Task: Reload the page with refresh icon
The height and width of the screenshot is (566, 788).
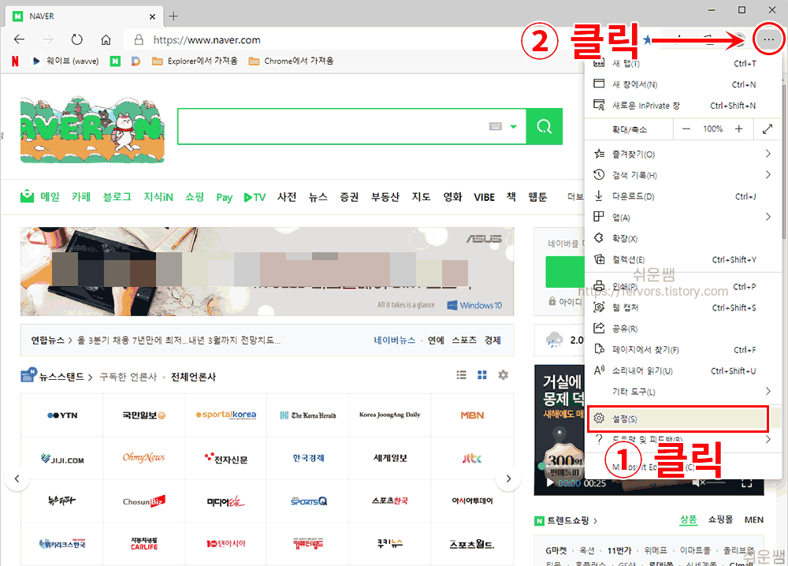Action: (x=76, y=39)
